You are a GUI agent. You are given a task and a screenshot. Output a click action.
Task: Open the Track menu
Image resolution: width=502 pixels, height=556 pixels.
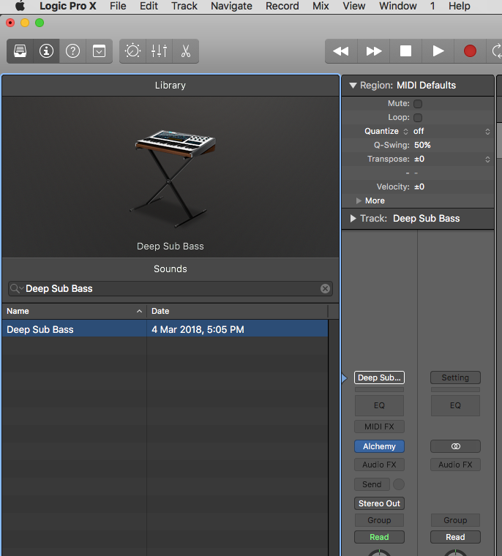184,6
